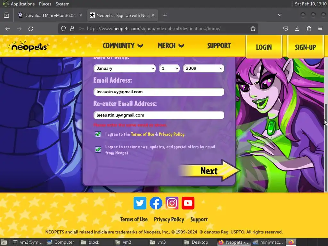This screenshot has height=246, width=328.
Task: Click the page vertical scrollbar thumb
Action: point(326,147)
